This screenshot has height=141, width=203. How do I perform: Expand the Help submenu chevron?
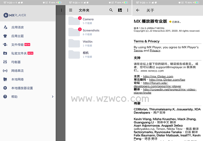tap(53, 97)
